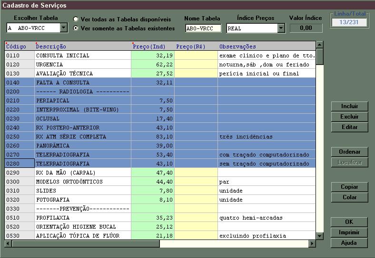Select the RX POSTERO-ANTERIOR row
The height and width of the screenshot is (258, 375).
coord(160,128)
